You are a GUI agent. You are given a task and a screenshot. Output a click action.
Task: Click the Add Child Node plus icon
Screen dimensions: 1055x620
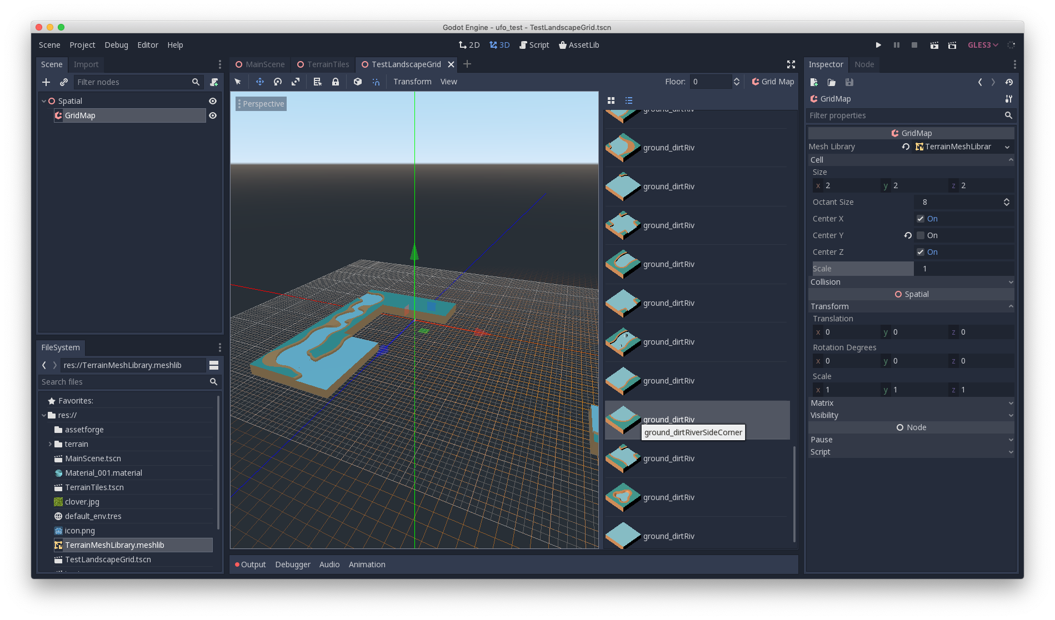click(x=46, y=82)
